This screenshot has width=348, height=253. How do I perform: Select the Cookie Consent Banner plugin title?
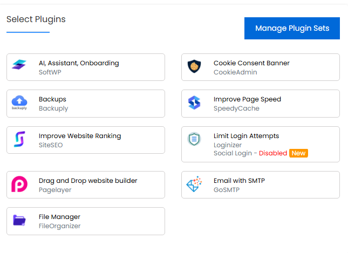[251, 63]
